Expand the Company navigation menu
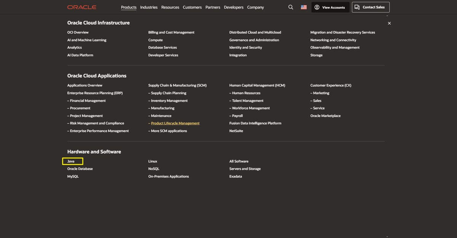This screenshot has height=238, width=457. 255,7
